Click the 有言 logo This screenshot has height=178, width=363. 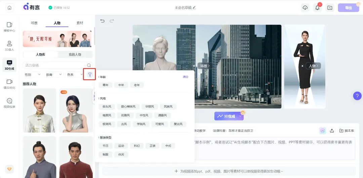pos(32,7)
